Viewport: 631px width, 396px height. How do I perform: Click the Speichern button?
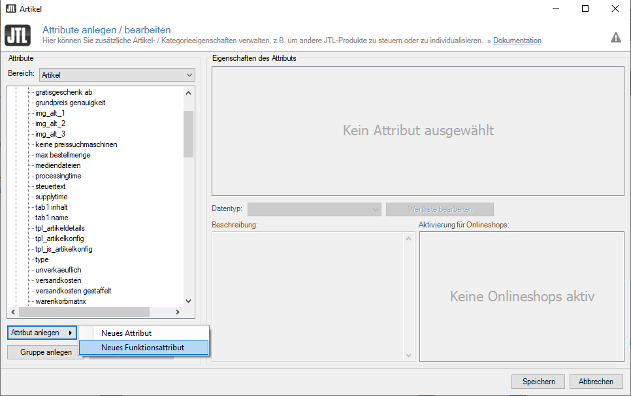(x=538, y=382)
